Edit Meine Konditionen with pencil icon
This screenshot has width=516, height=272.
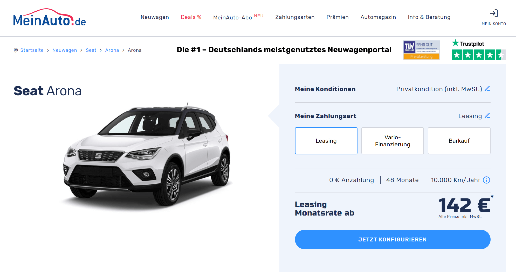click(x=487, y=89)
